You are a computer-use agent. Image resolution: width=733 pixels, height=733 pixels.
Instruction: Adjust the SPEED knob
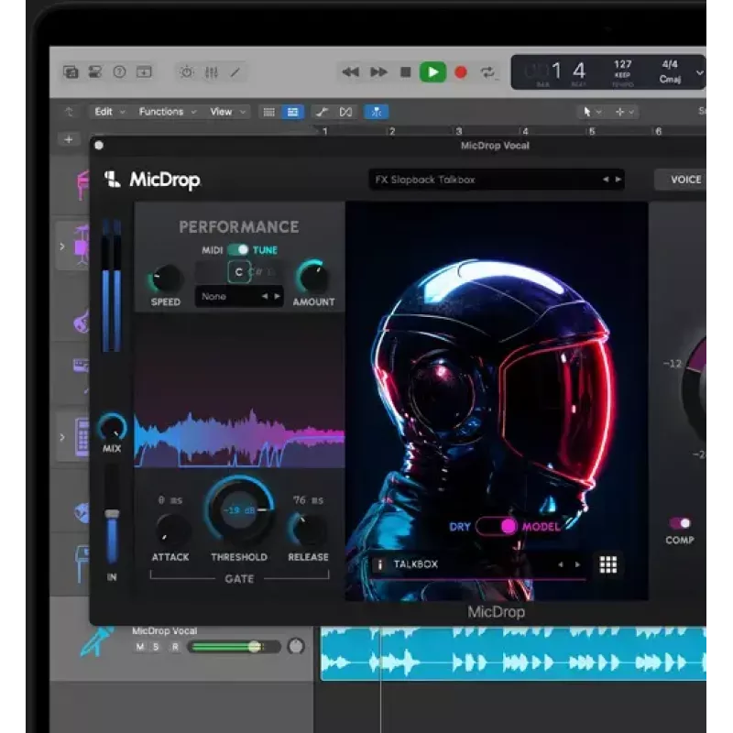(x=165, y=278)
